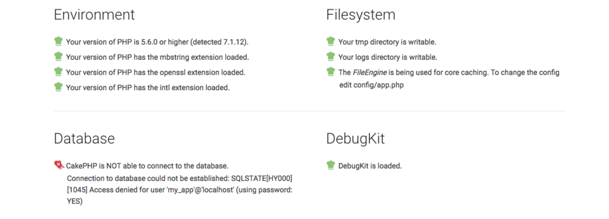Image resolution: width=609 pixels, height=219 pixels.
Task: Select the Environment section heading
Action: (x=95, y=15)
